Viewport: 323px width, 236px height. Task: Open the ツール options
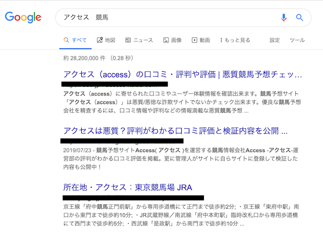click(297, 40)
